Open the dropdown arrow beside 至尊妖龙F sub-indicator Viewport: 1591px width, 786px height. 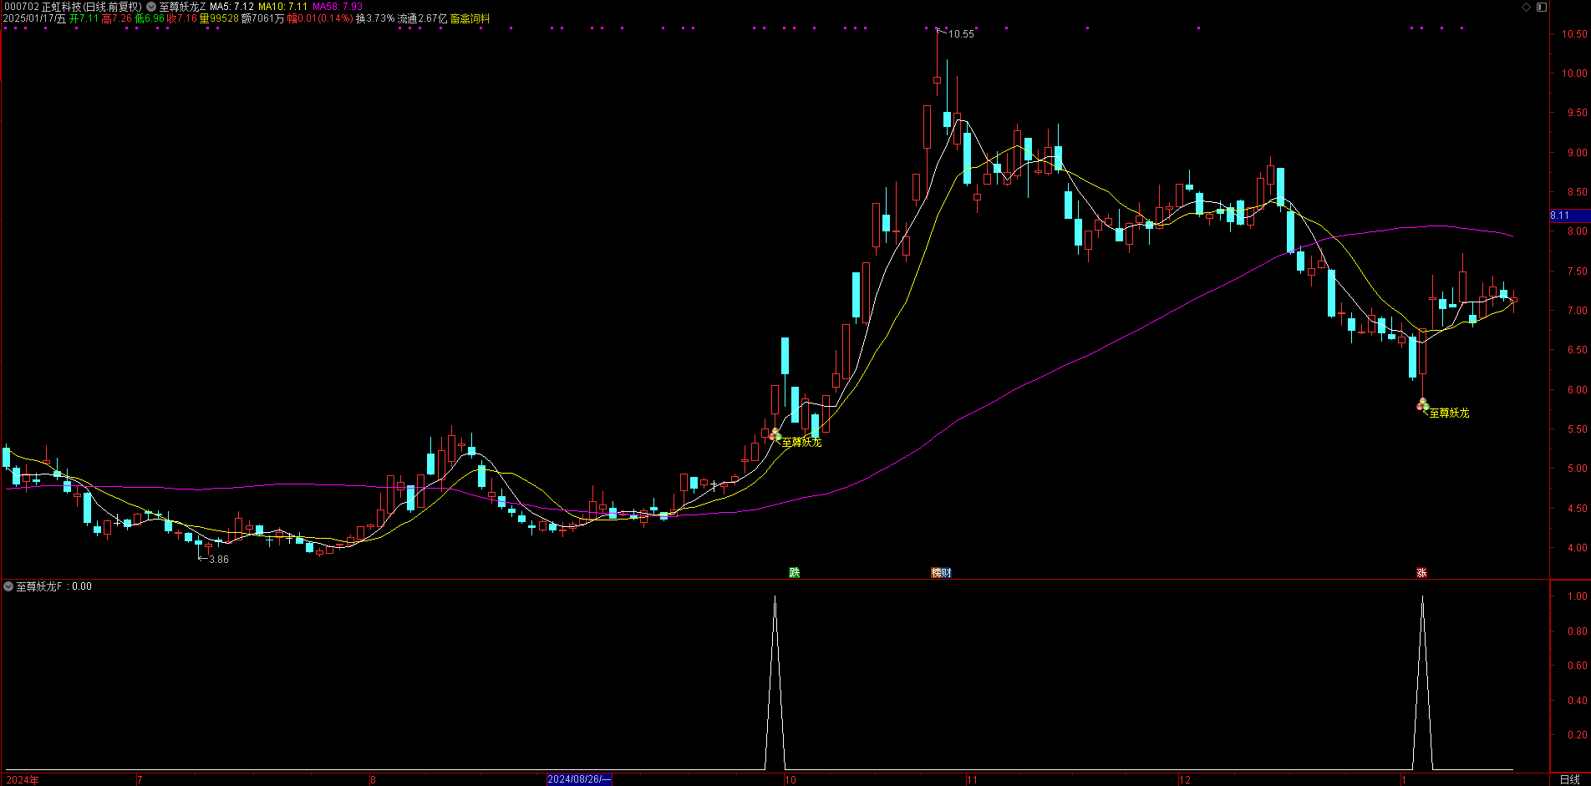click(x=8, y=586)
